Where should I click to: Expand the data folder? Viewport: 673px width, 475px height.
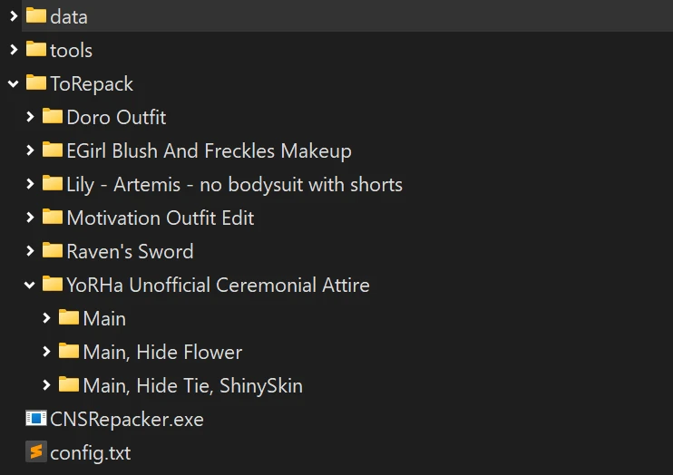pos(14,15)
